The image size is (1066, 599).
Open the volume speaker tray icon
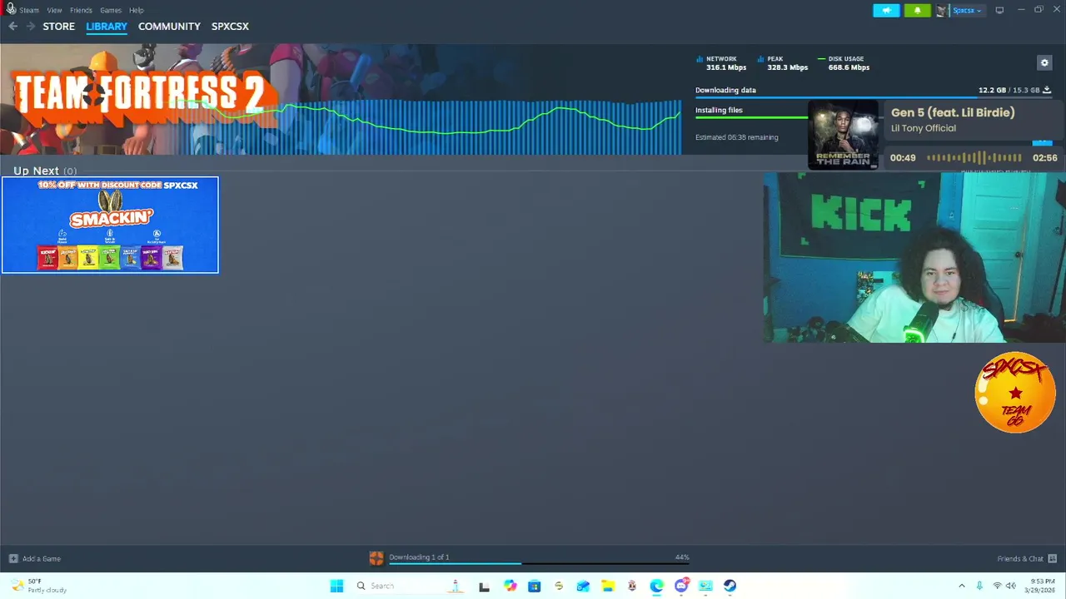[x=1011, y=586]
